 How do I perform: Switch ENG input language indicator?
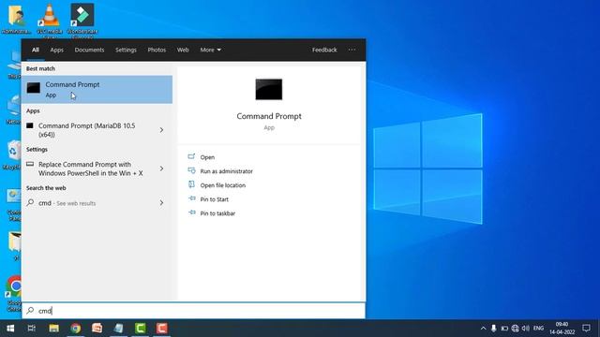pyautogui.click(x=538, y=329)
